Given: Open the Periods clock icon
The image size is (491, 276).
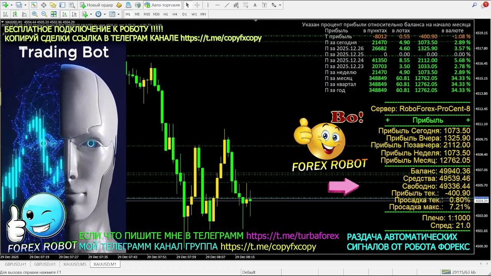Looking at the screenshot, I should coord(98,14).
